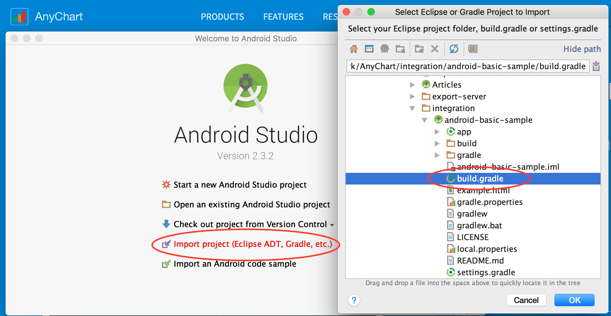
Task: Click the AnyChart logo icon
Action: 19,16
